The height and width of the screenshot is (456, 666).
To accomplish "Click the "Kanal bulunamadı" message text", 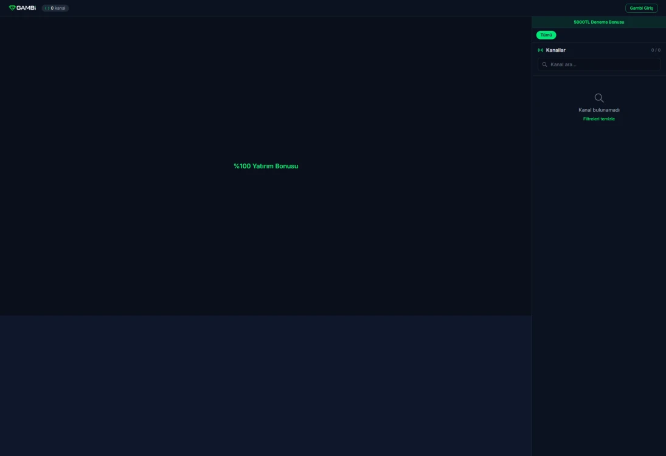I will [x=598, y=110].
